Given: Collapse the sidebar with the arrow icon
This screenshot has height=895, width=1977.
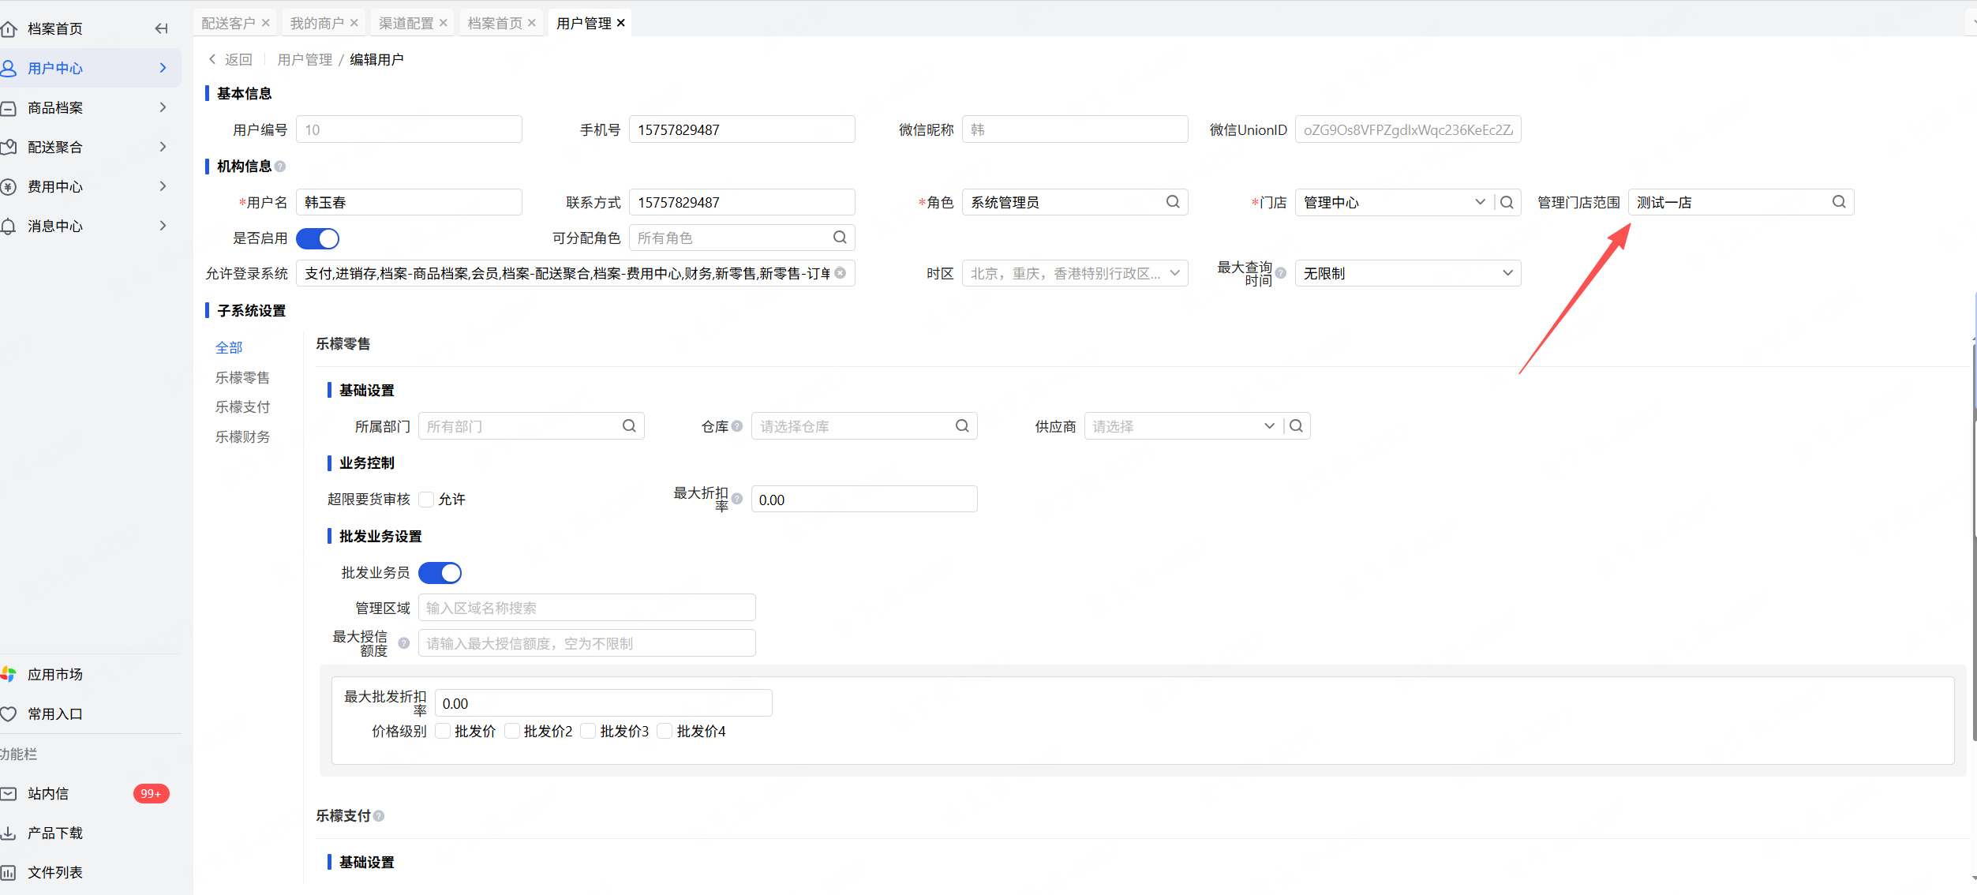Looking at the screenshot, I should point(161,28).
